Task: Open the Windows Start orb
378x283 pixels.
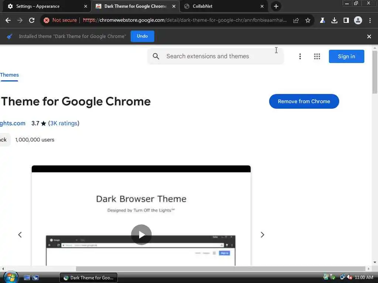Action: (11, 277)
